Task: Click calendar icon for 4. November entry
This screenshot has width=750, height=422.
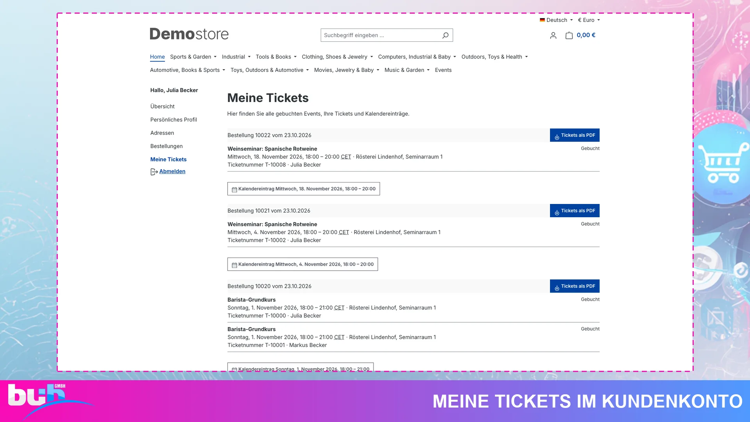Action: [234, 265]
